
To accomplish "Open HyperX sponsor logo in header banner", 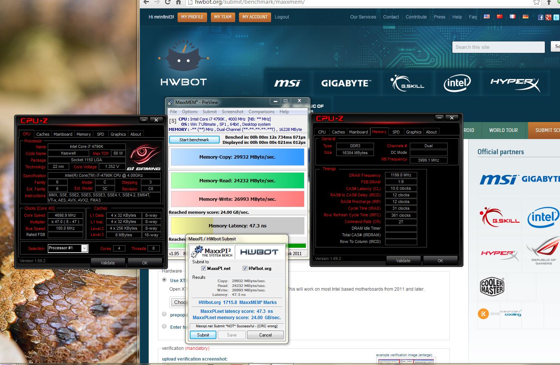I will pos(515,84).
